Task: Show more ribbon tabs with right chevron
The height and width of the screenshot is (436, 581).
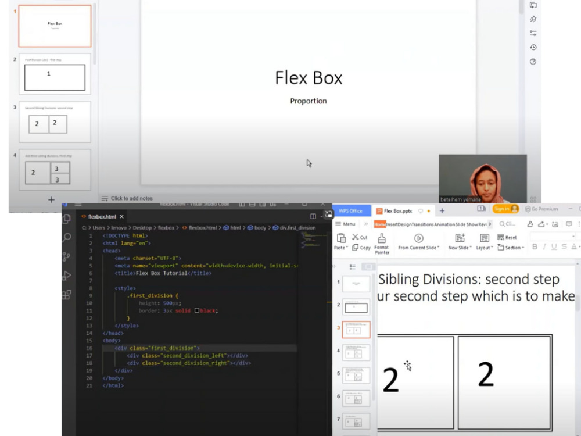Action: click(490, 224)
